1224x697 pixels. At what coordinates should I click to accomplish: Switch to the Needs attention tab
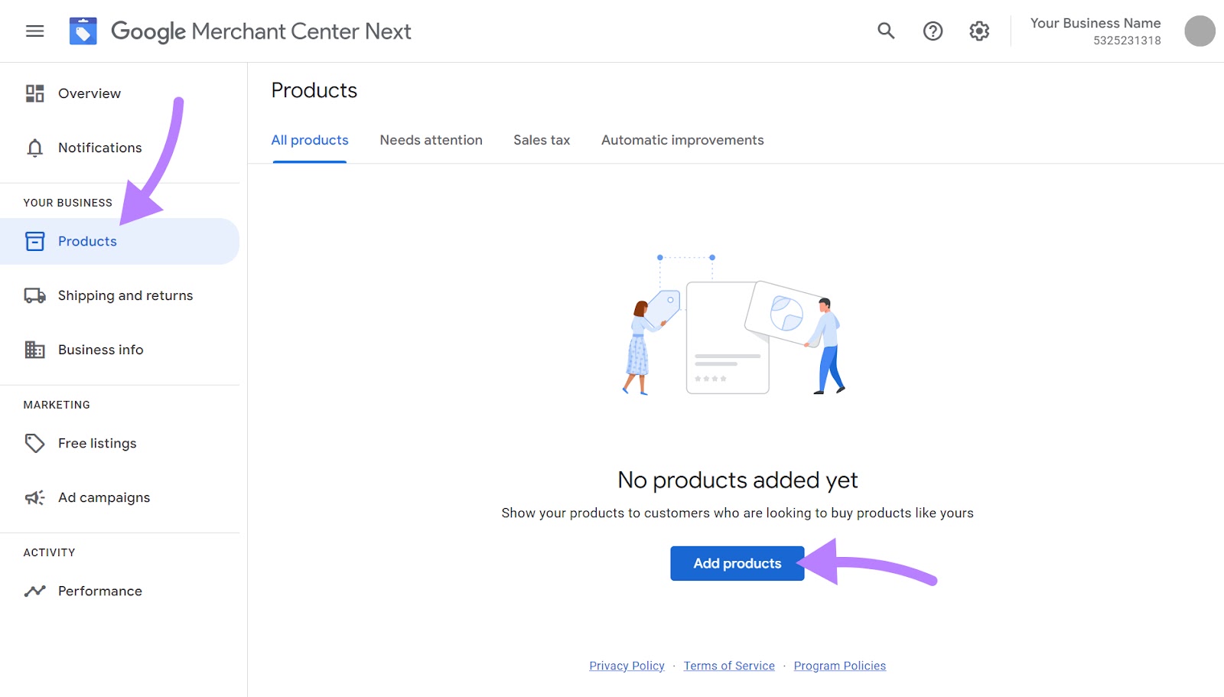point(431,140)
